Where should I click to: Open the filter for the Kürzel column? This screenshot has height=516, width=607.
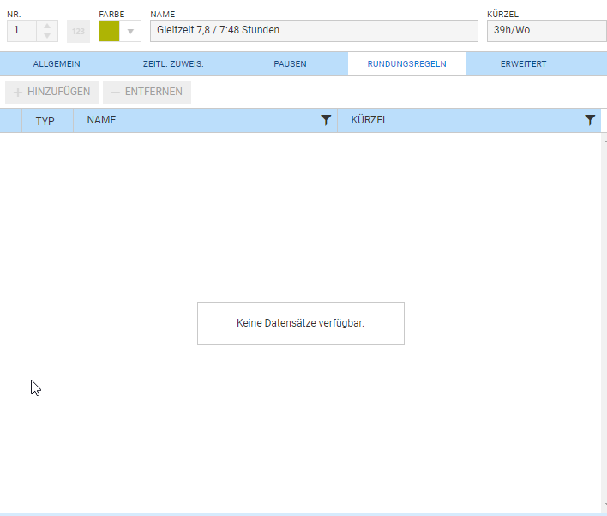pyautogui.click(x=590, y=121)
